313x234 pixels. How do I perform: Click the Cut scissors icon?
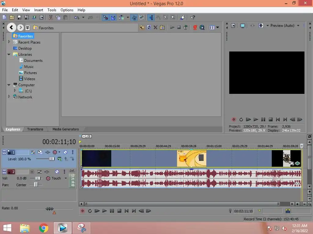click(51, 17)
